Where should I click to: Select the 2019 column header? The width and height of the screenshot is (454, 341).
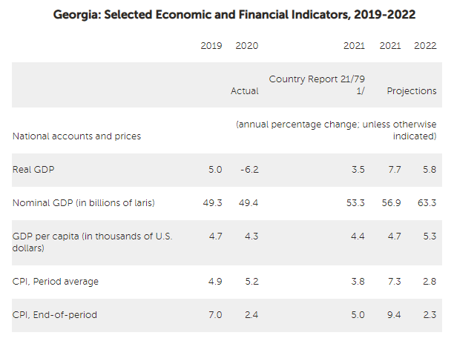click(x=211, y=46)
